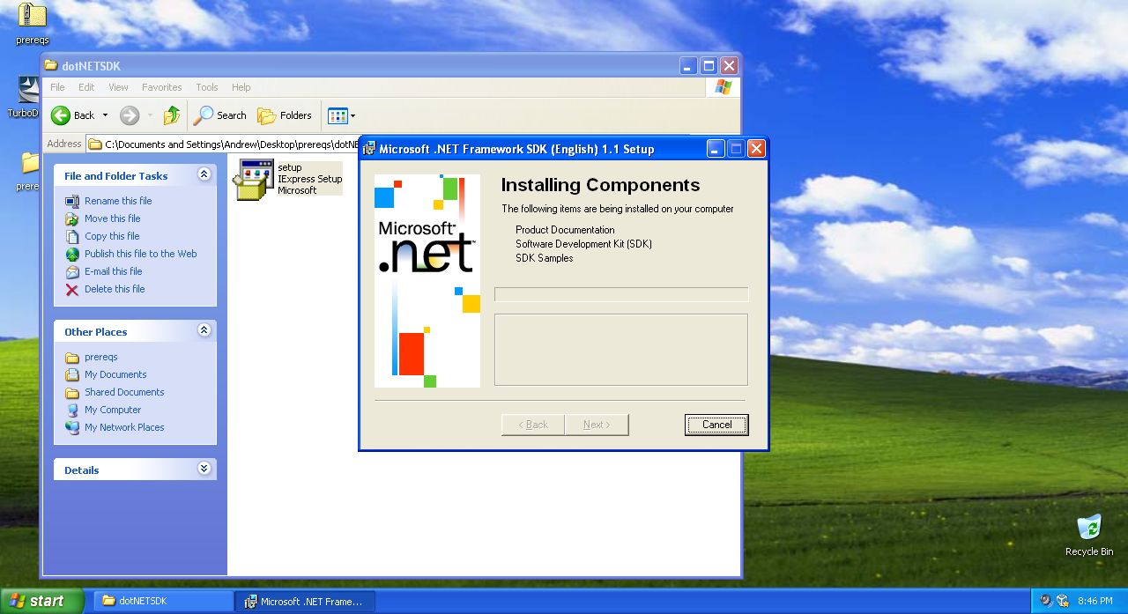Click the system tray clock
The image size is (1128, 614).
[x=1094, y=601]
